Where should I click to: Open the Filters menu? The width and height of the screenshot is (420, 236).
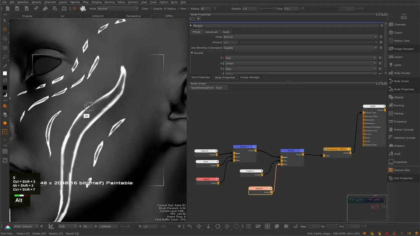pyautogui.click(x=121, y=2)
